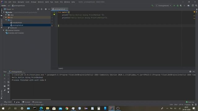Viewport: 198px width, 111px height.
Task: Start debugging with the bug icon
Action: tap(178, 6)
